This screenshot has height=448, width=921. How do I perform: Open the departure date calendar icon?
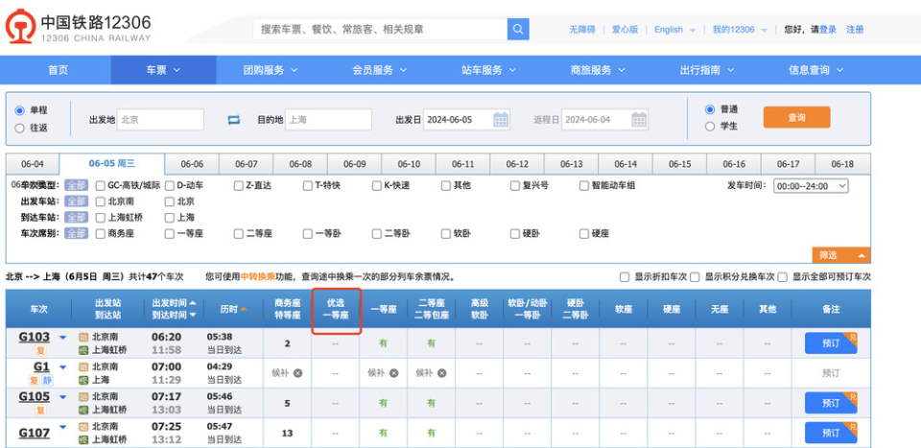(x=501, y=120)
